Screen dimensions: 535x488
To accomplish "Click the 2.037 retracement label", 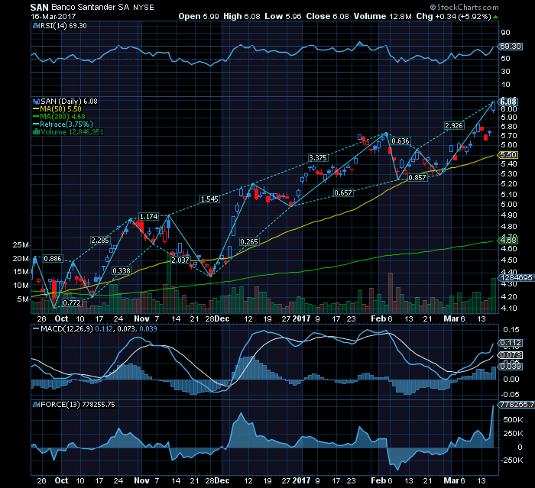I will [180, 260].
